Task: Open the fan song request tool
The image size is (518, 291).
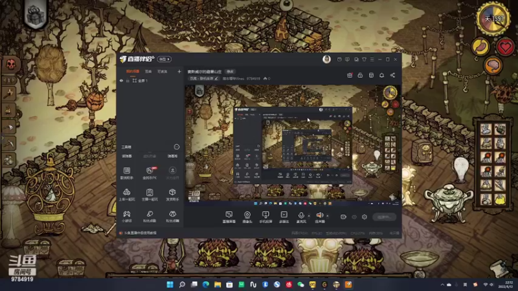Action: pyautogui.click(x=150, y=217)
